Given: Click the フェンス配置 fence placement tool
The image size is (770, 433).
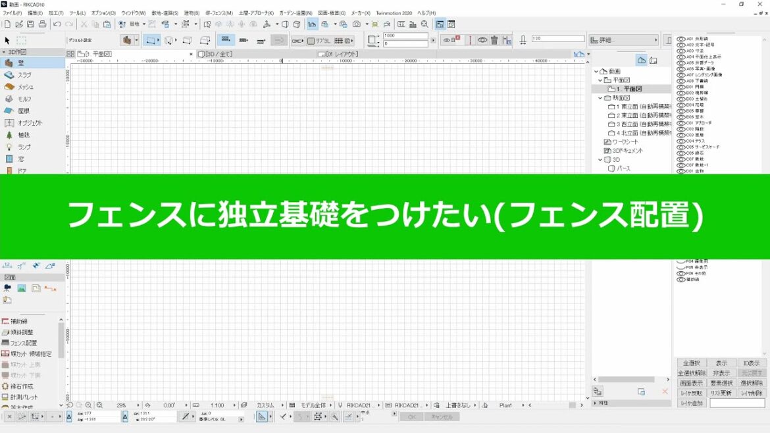Looking at the screenshot, I should [x=23, y=343].
